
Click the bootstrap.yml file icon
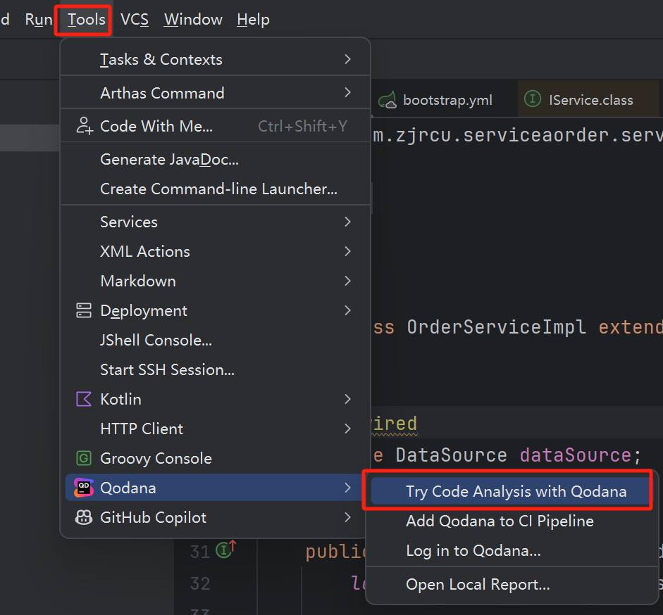coord(388,100)
